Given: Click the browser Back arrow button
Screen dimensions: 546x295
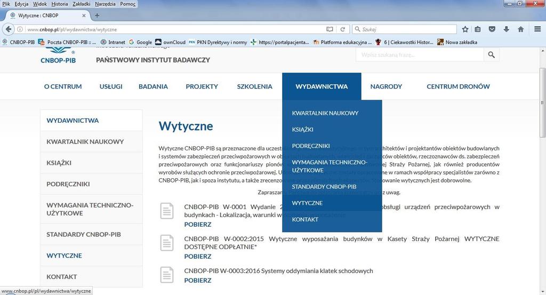Looking at the screenshot, I should tap(9, 29).
